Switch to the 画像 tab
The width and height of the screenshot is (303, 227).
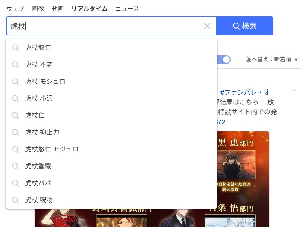pos(38,9)
